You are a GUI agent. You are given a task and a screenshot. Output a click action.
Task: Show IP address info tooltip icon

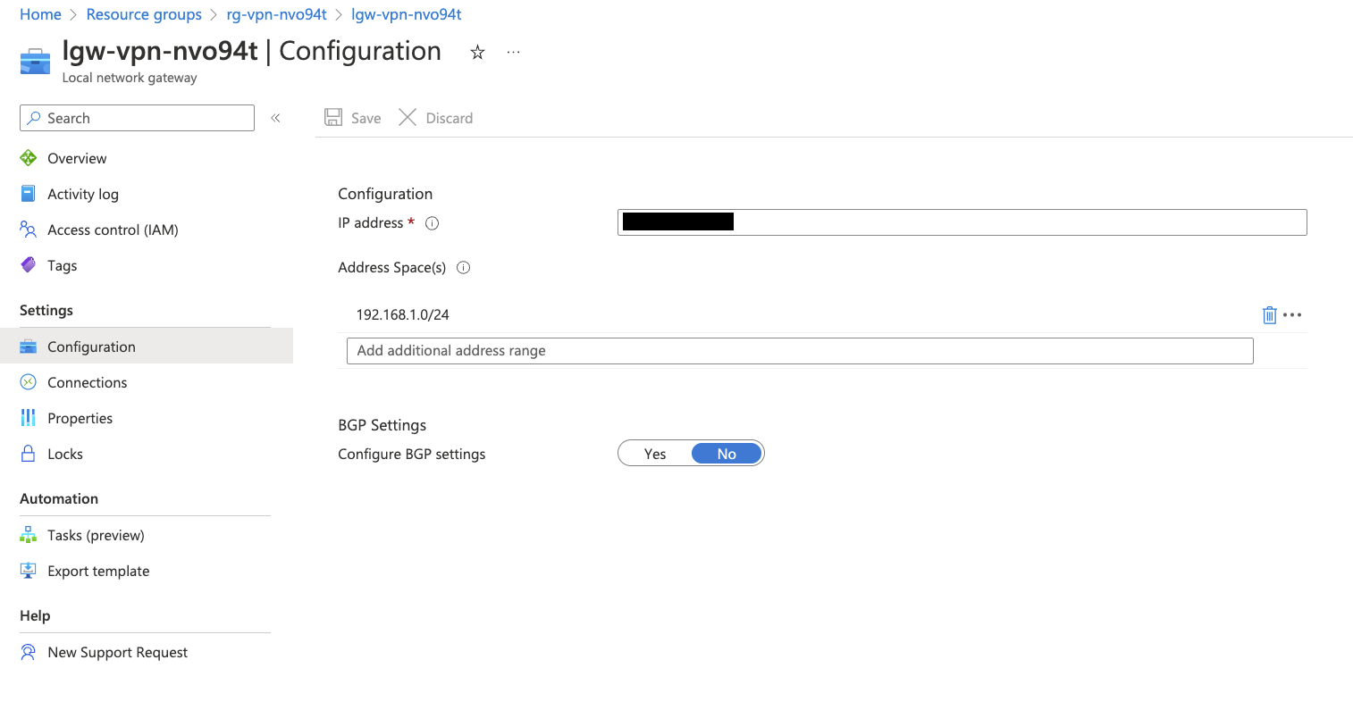[x=433, y=223]
